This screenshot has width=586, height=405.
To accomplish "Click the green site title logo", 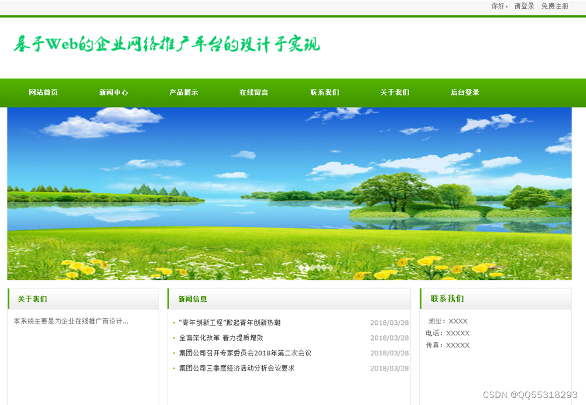I will 167,44.
